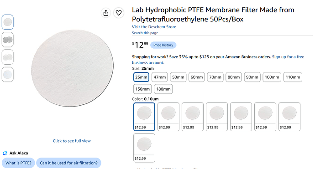The width and height of the screenshot is (315, 169).
Task: Click the Search this page link
Action: (145, 33)
